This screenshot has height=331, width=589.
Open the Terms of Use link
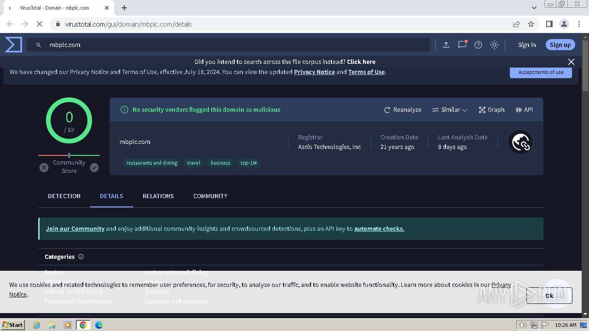click(x=366, y=72)
